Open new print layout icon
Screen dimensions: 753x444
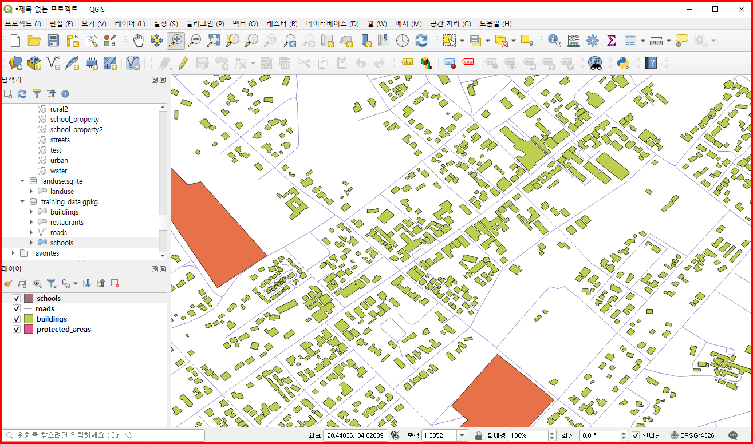72,41
